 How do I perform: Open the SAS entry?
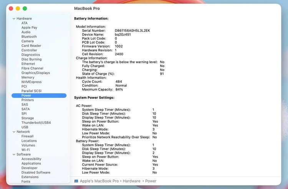coord(25,105)
